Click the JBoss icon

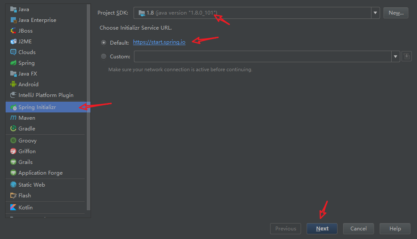[x=13, y=31]
